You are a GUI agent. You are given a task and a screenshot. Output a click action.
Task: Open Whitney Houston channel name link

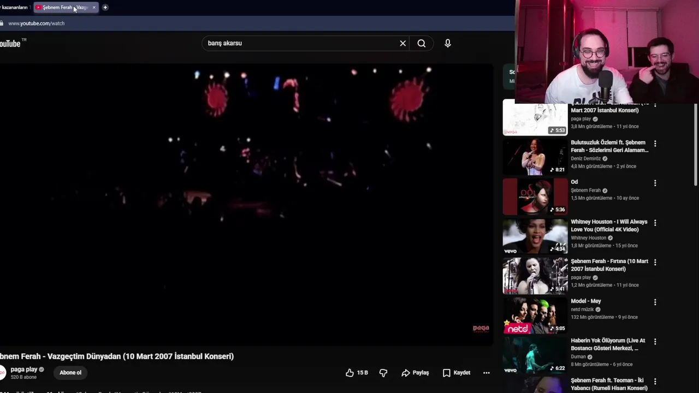point(588,238)
